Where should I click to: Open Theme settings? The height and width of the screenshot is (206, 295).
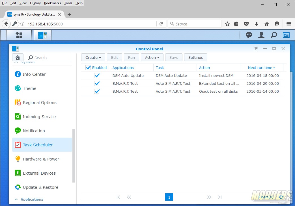click(x=42, y=88)
